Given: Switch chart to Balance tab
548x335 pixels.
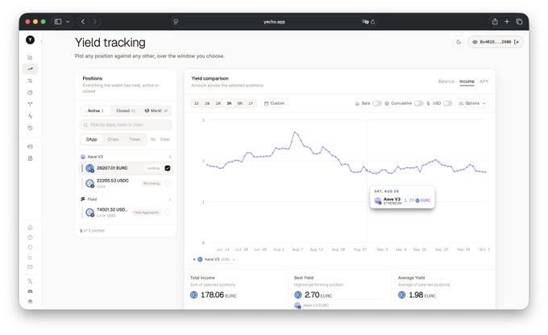Looking at the screenshot, I should click(446, 82).
